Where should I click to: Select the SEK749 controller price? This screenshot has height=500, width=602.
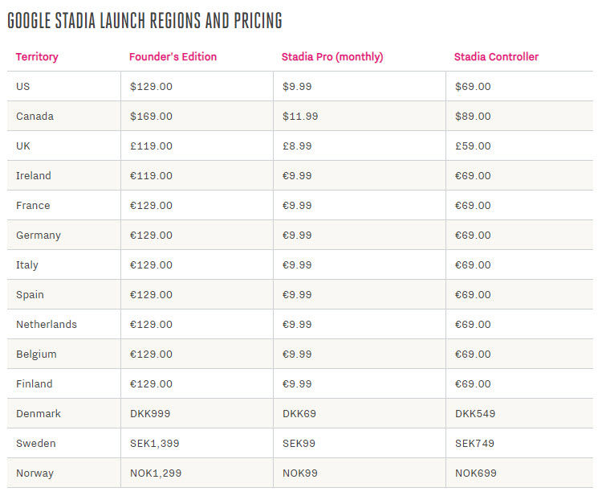(475, 444)
